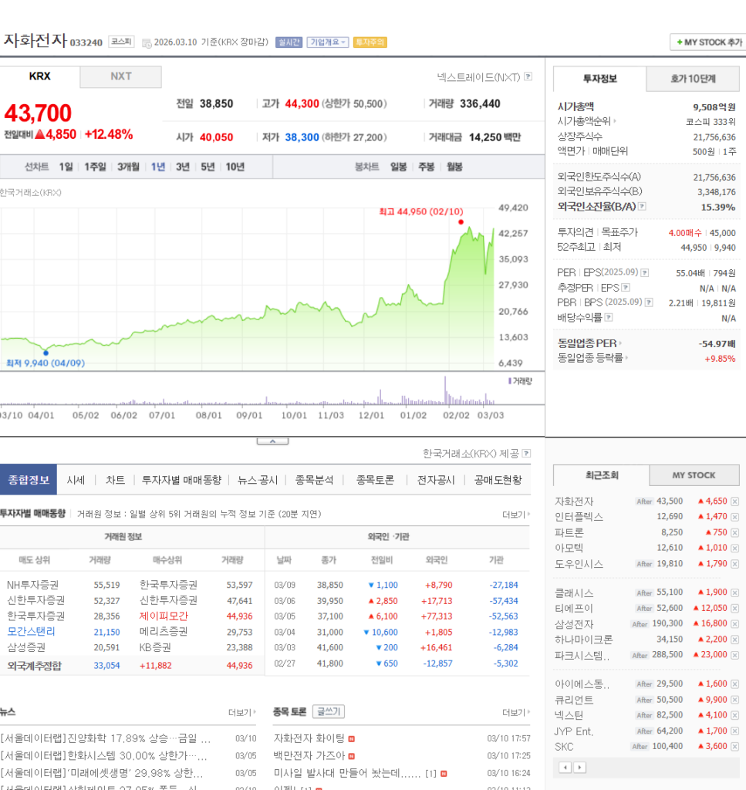Open the 자화전자 화이팅 discussion post
Image resolution: width=746 pixels, height=790 pixels.
click(x=309, y=738)
